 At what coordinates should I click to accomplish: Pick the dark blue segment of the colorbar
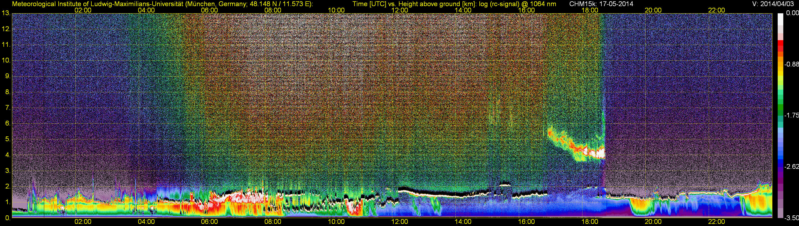click(780, 166)
